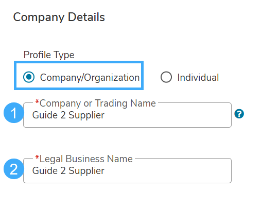
Task: Click empty area inside Legal Business Name field
Action: coord(167,171)
